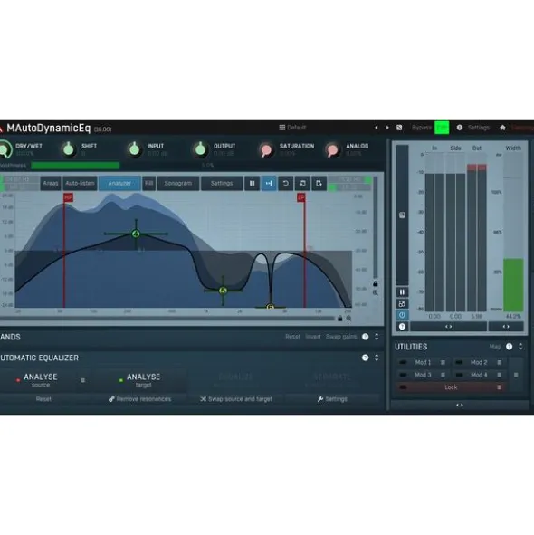This screenshot has width=534, height=535.
Task: Click Analyse target button
Action: coord(140,380)
